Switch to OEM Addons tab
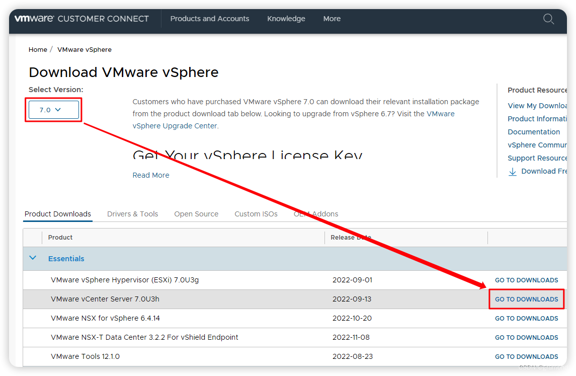 (x=316, y=214)
